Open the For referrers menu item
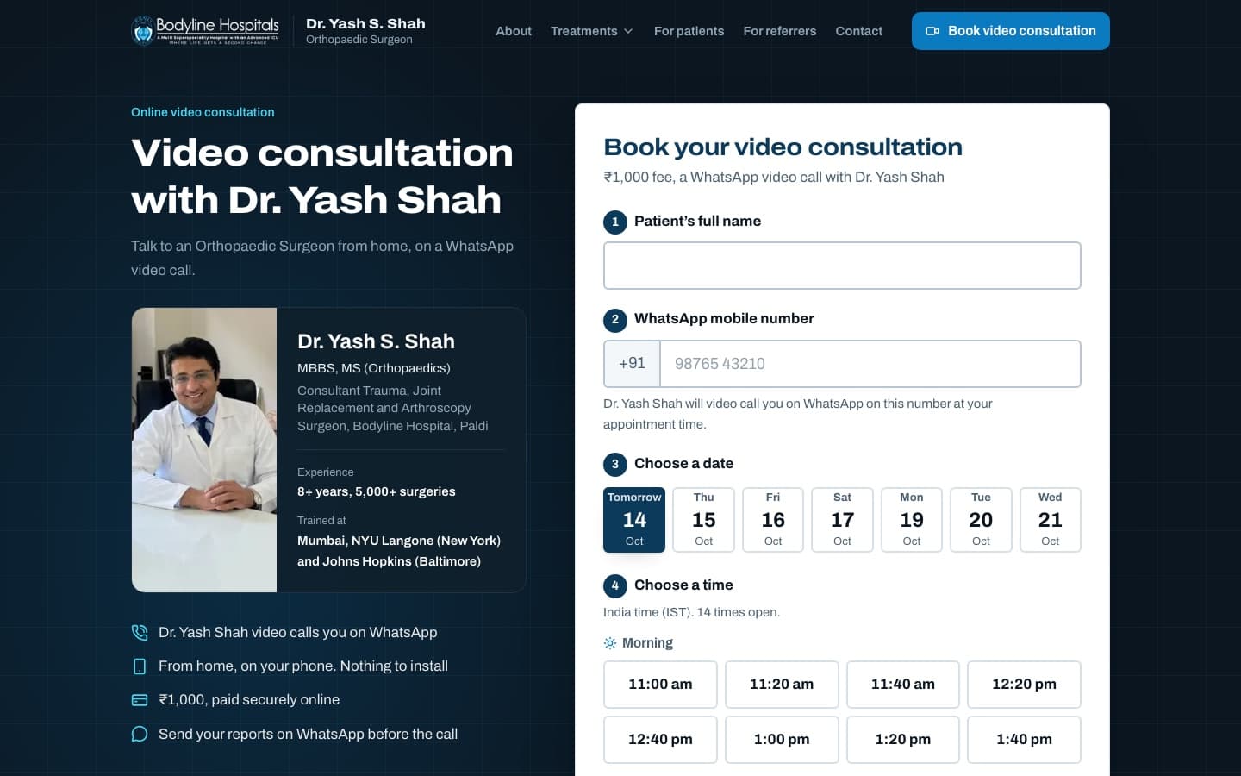Viewport: 1241px width, 776px height. [x=780, y=31]
